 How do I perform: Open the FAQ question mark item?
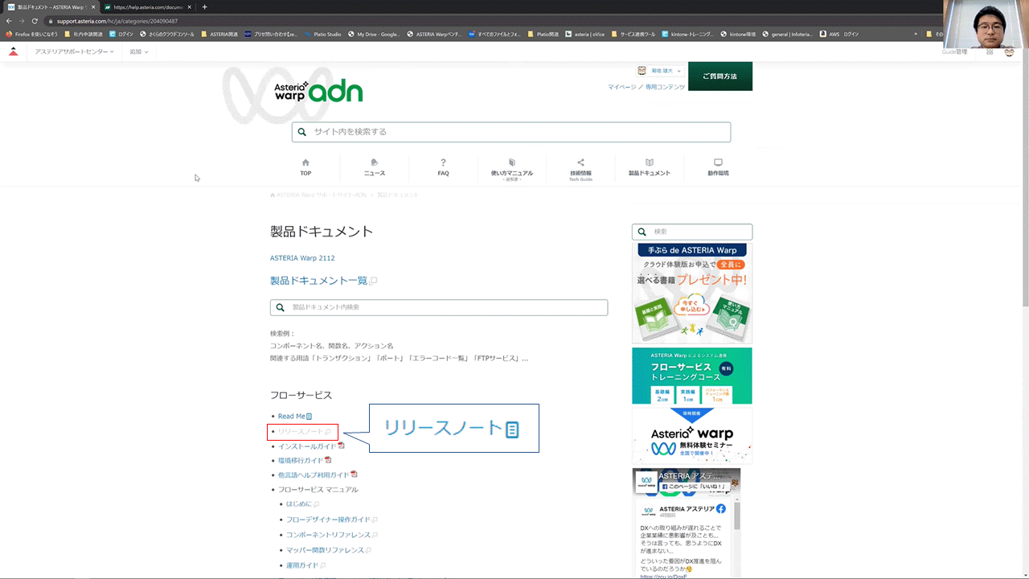(x=443, y=167)
